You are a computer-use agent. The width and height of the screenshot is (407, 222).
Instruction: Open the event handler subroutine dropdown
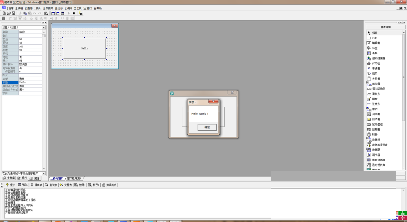pyautogui.click(x=44, y=173)
